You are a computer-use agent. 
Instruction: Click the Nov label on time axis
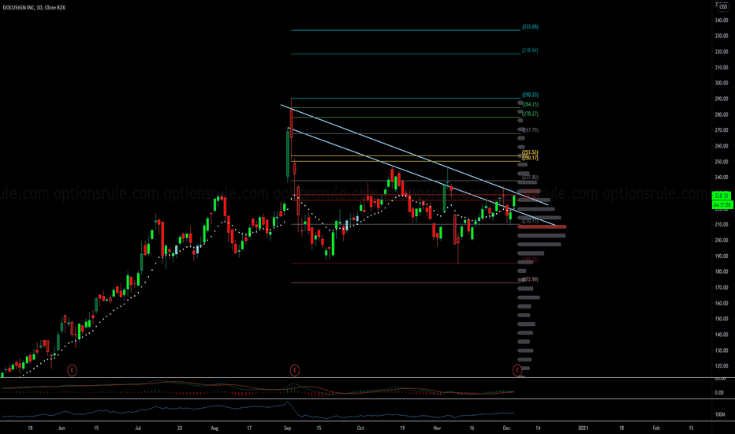(x=437, y=428)
